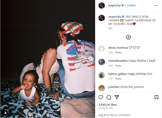Advance to next carousel photo arrow
The width and height of the screenshot is (162, 118).
pyautogui.click(x=91, y=59)
